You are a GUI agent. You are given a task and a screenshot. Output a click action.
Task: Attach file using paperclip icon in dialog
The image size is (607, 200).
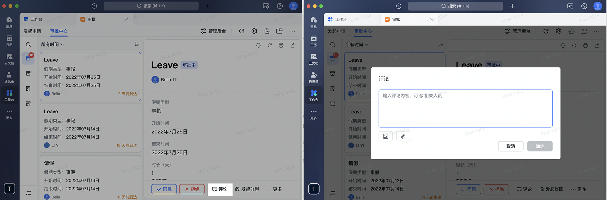click(x=403, y=136)
